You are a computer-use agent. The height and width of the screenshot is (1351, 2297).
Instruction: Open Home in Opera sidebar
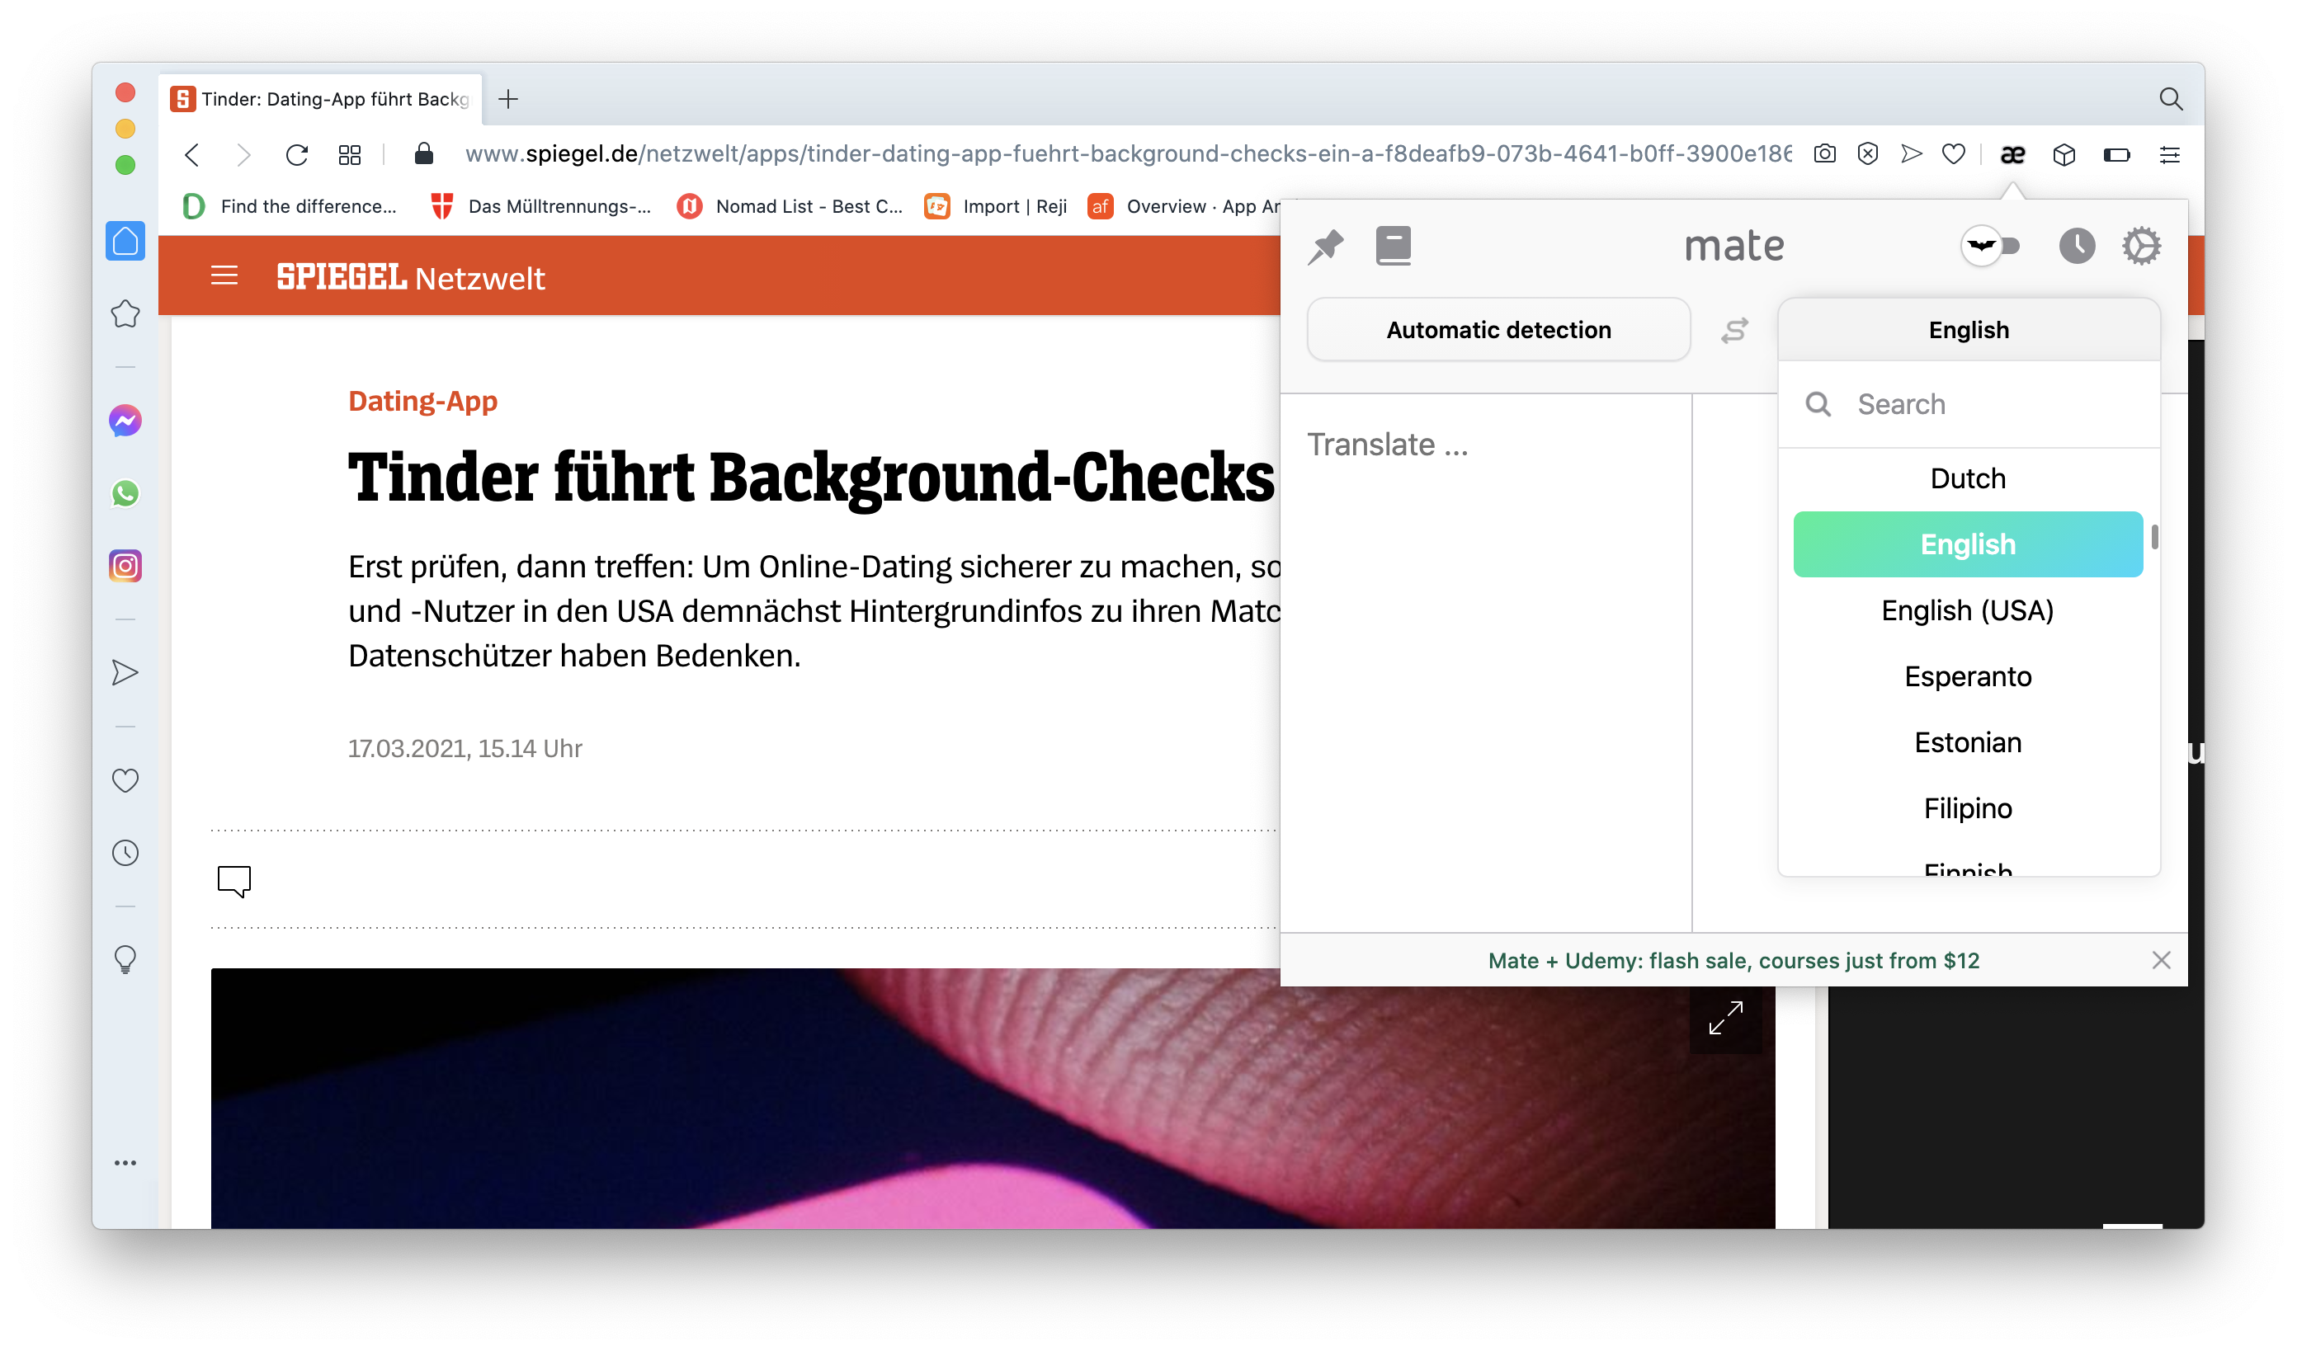(x=125, y=242)
